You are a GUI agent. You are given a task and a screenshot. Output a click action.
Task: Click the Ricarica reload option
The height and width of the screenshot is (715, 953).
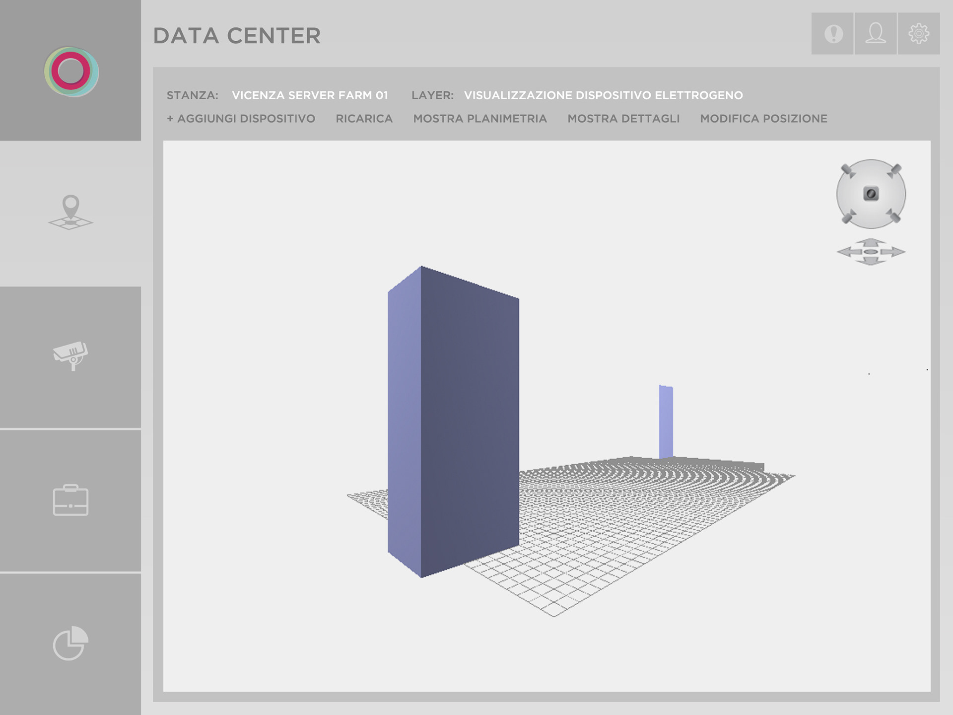(x=364, y=119)
